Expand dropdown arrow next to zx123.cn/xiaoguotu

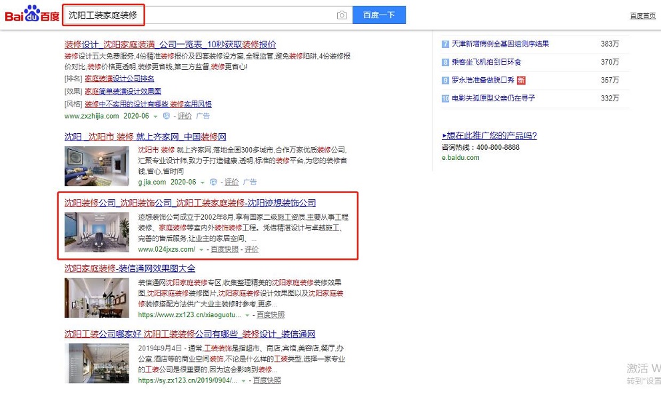(x=247, y=315)
